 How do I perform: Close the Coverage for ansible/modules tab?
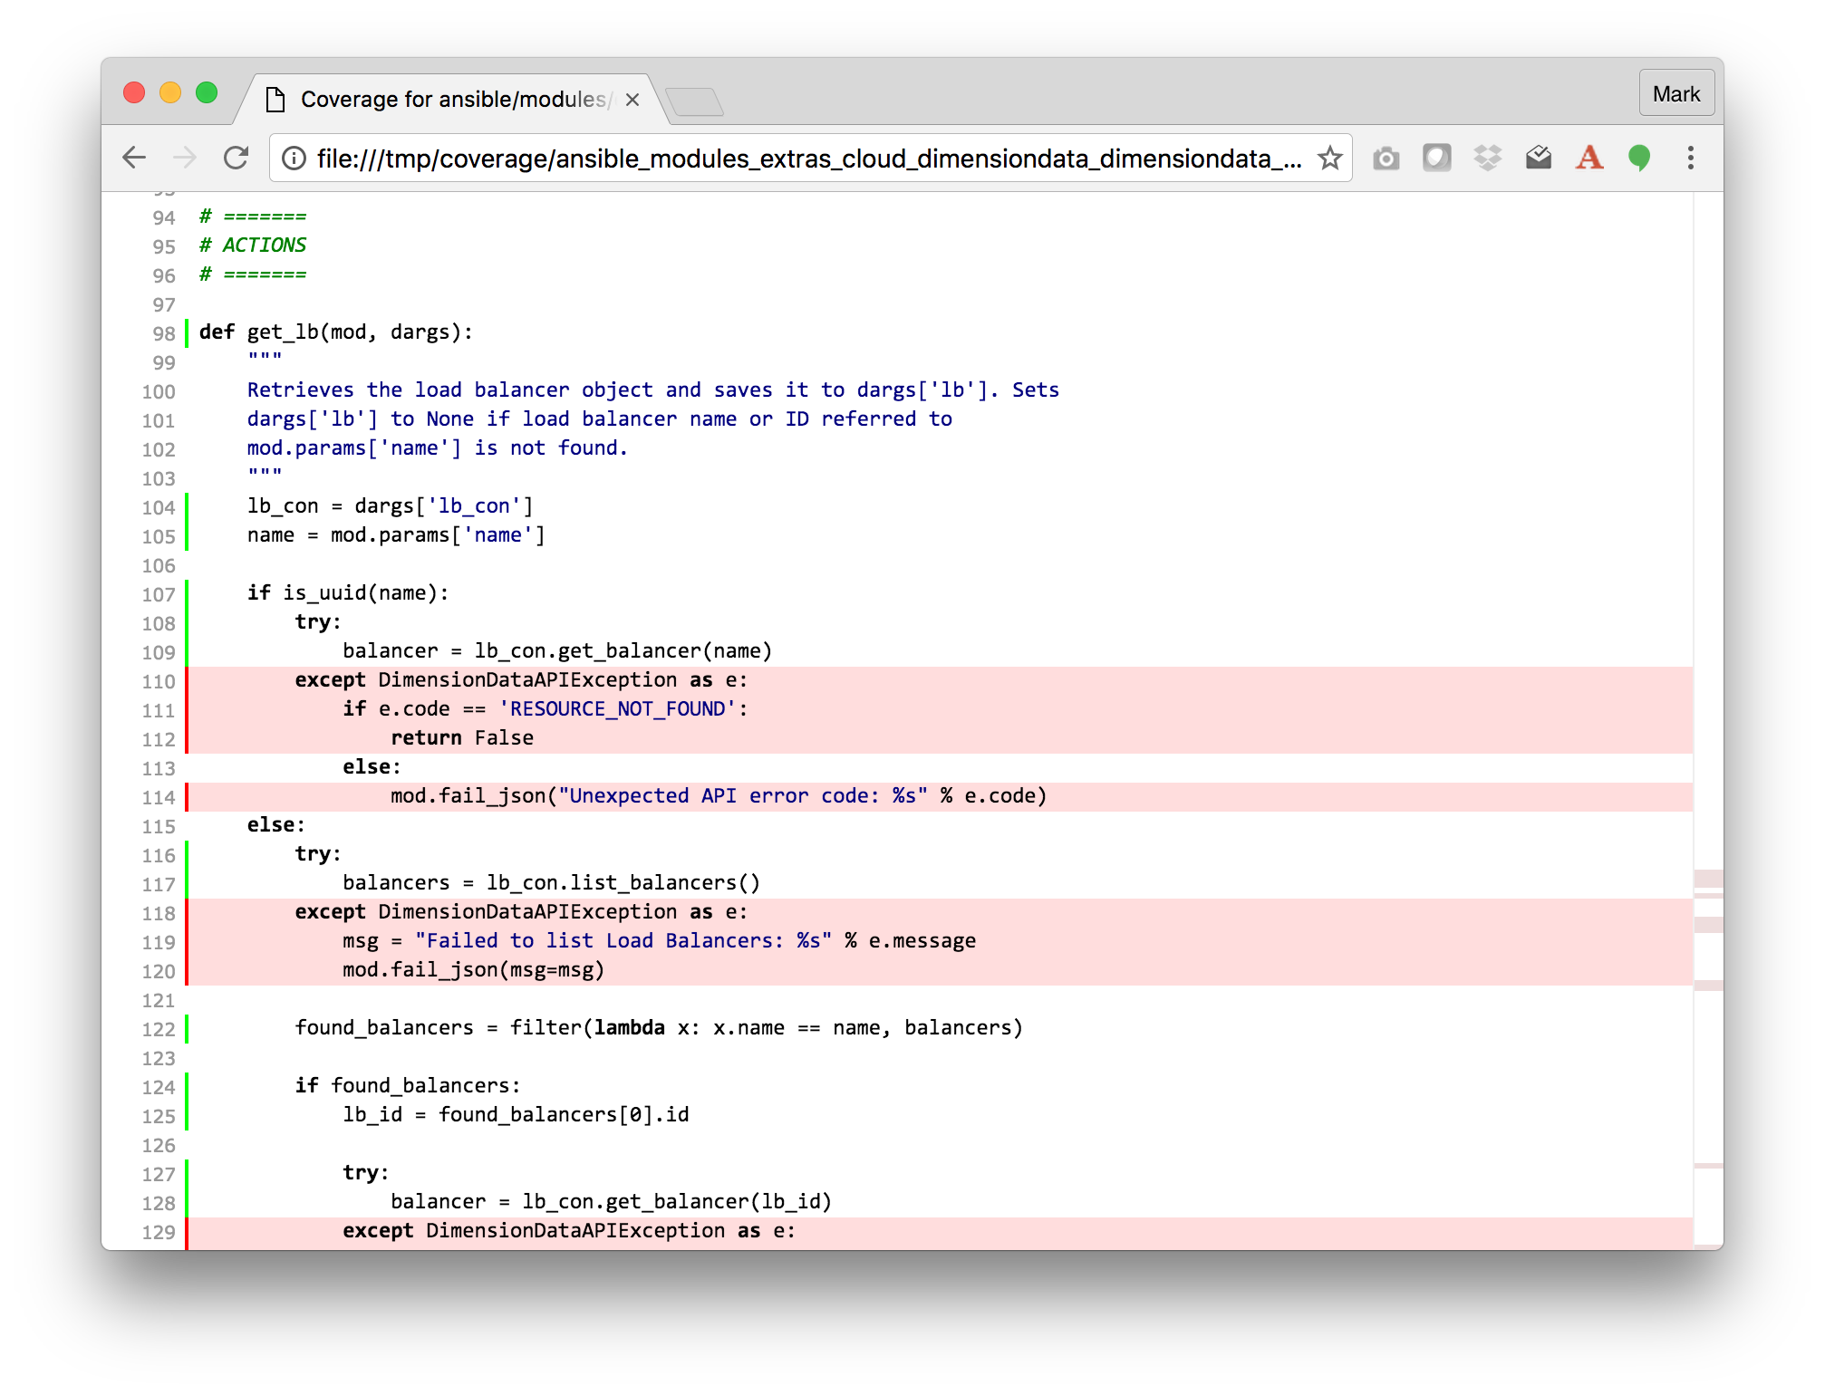632,100
